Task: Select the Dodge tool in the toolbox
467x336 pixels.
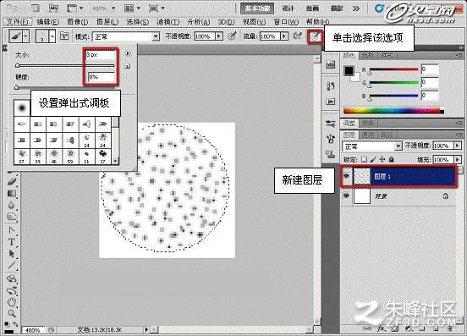Action: [x=12, y=218]
